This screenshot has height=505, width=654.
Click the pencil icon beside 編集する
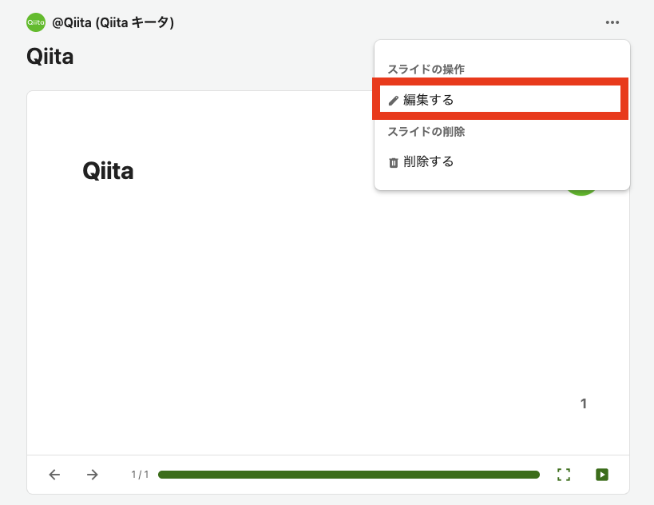(x=394, y=101)
